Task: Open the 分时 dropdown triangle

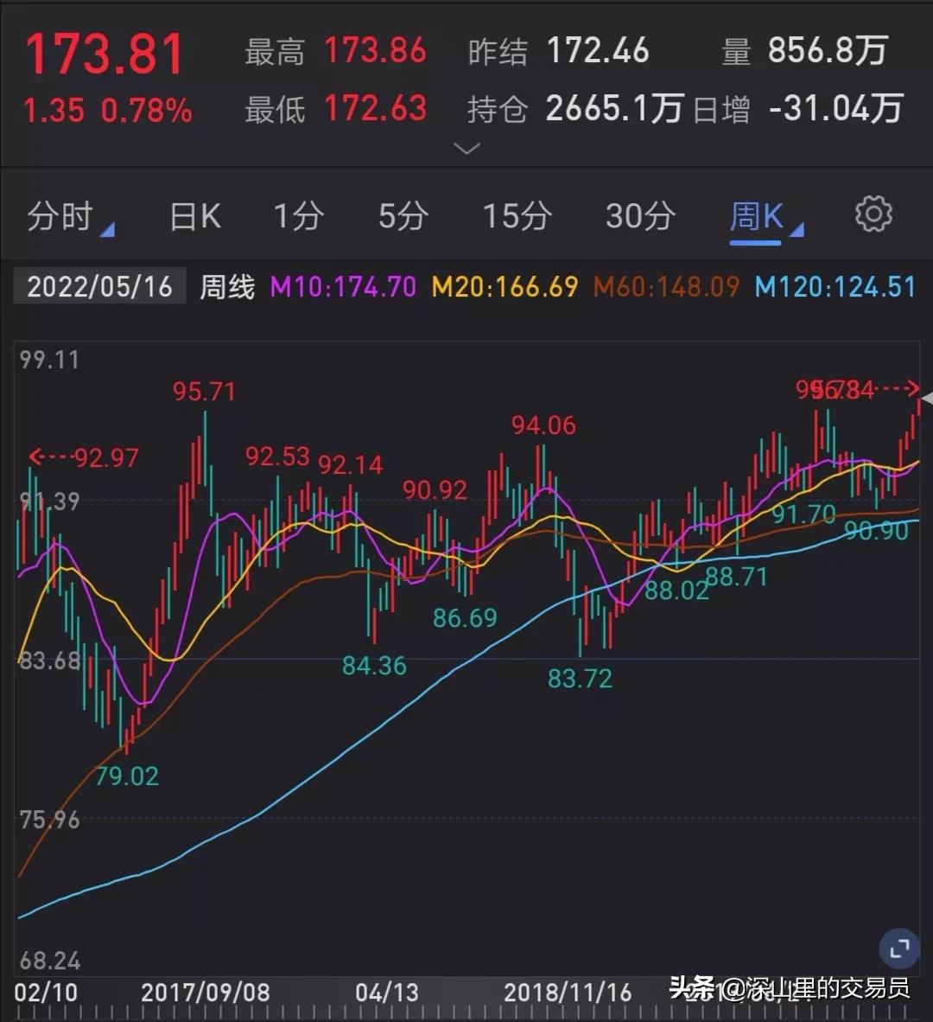Action: (108, 229)
